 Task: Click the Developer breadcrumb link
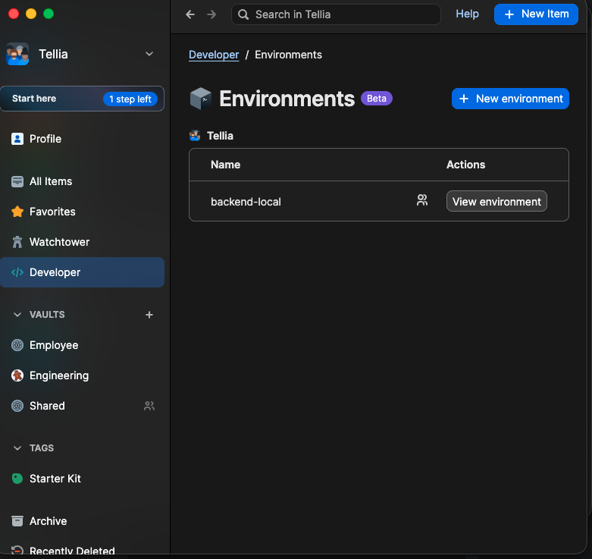click(213, 55)
